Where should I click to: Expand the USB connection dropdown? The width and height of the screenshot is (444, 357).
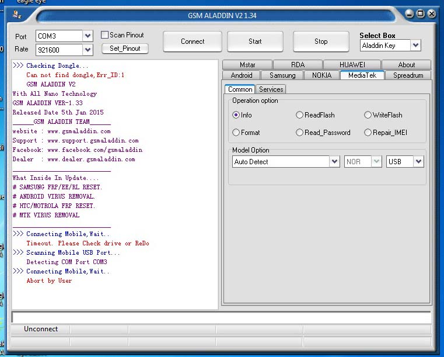[418, 162]
